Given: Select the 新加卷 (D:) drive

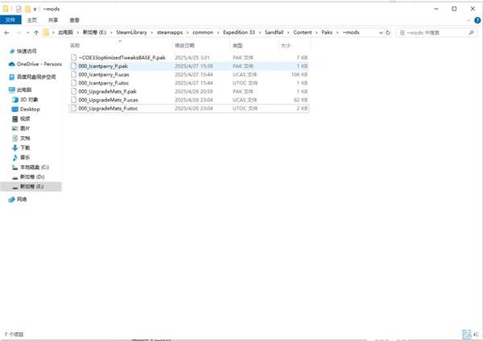Looking at the screenshot, I should [33, 177].
